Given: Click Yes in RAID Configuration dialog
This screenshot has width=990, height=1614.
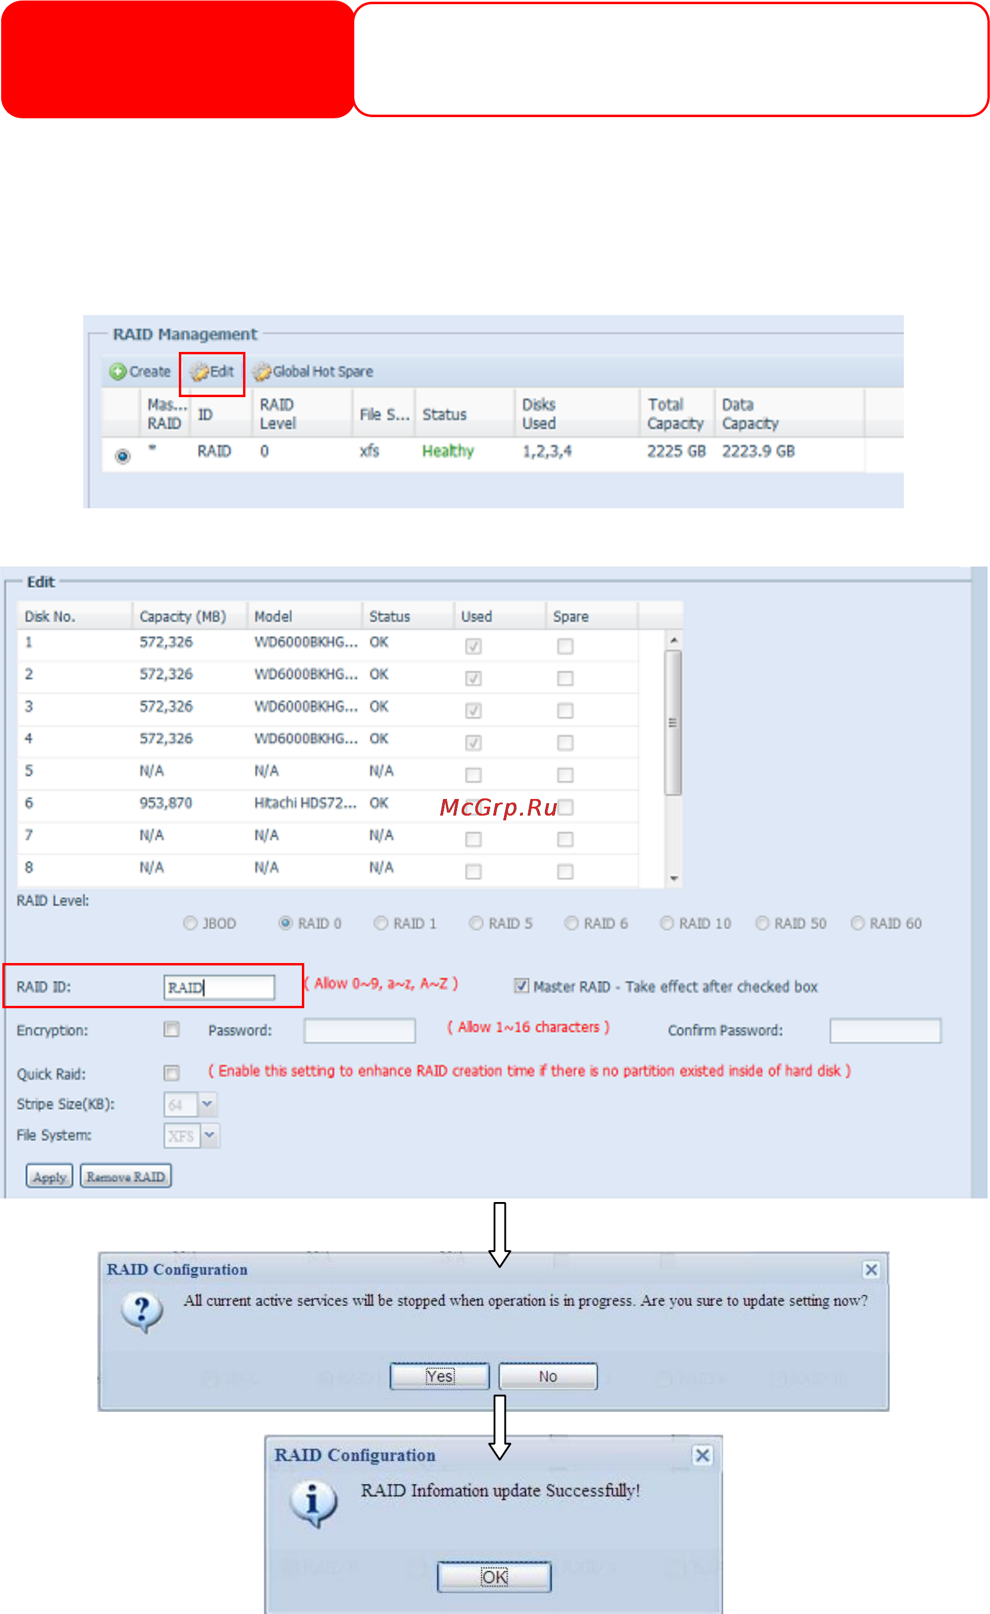Looking at the screenshot, I should 439,1376.
